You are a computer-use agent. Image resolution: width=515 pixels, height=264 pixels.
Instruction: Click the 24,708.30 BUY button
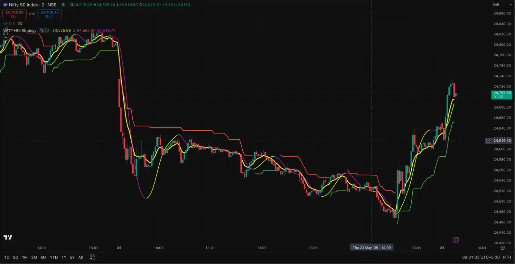point(50,14)
